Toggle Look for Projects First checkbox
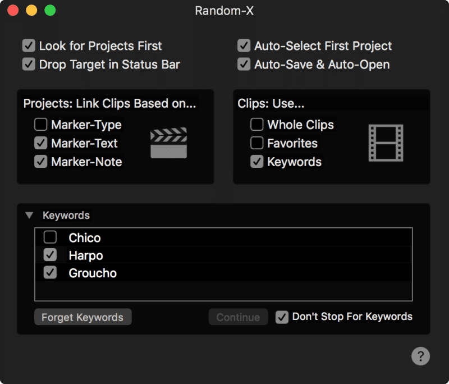The height and width of the screenshot is (384, 449). click(x=29, y=45)
